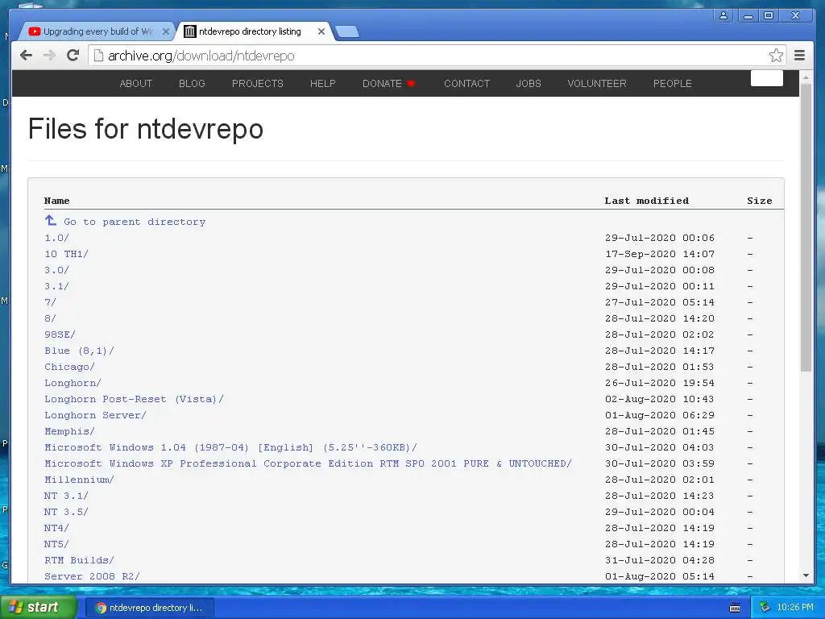Open the 7/ folder

51,302
